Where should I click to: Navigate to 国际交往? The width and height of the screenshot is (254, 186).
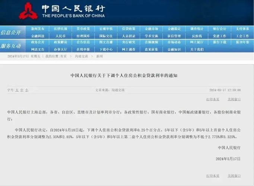[106, 36]
